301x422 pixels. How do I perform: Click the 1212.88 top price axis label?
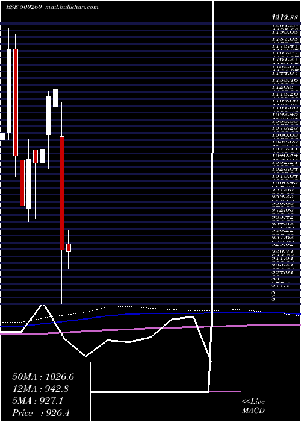285,17
